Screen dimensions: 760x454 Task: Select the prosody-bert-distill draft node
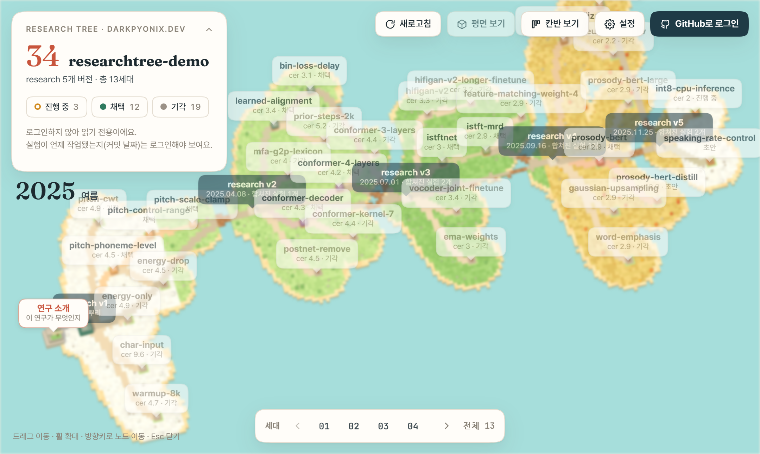point(657,182)
